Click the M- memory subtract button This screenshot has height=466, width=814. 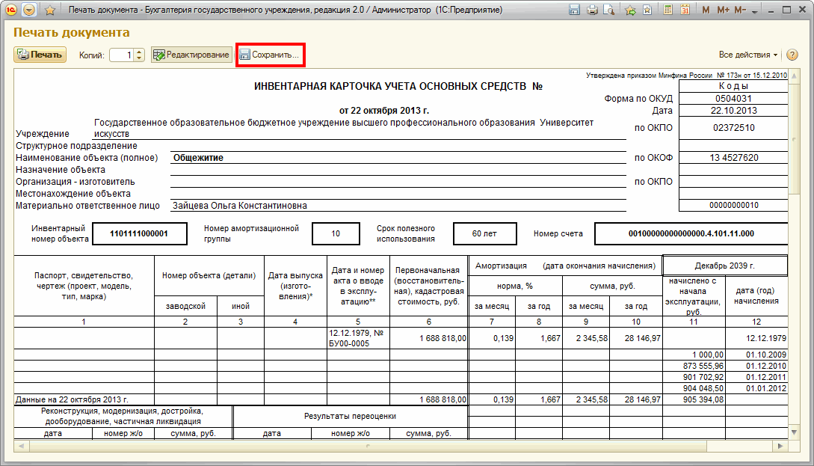pos(740,10)
